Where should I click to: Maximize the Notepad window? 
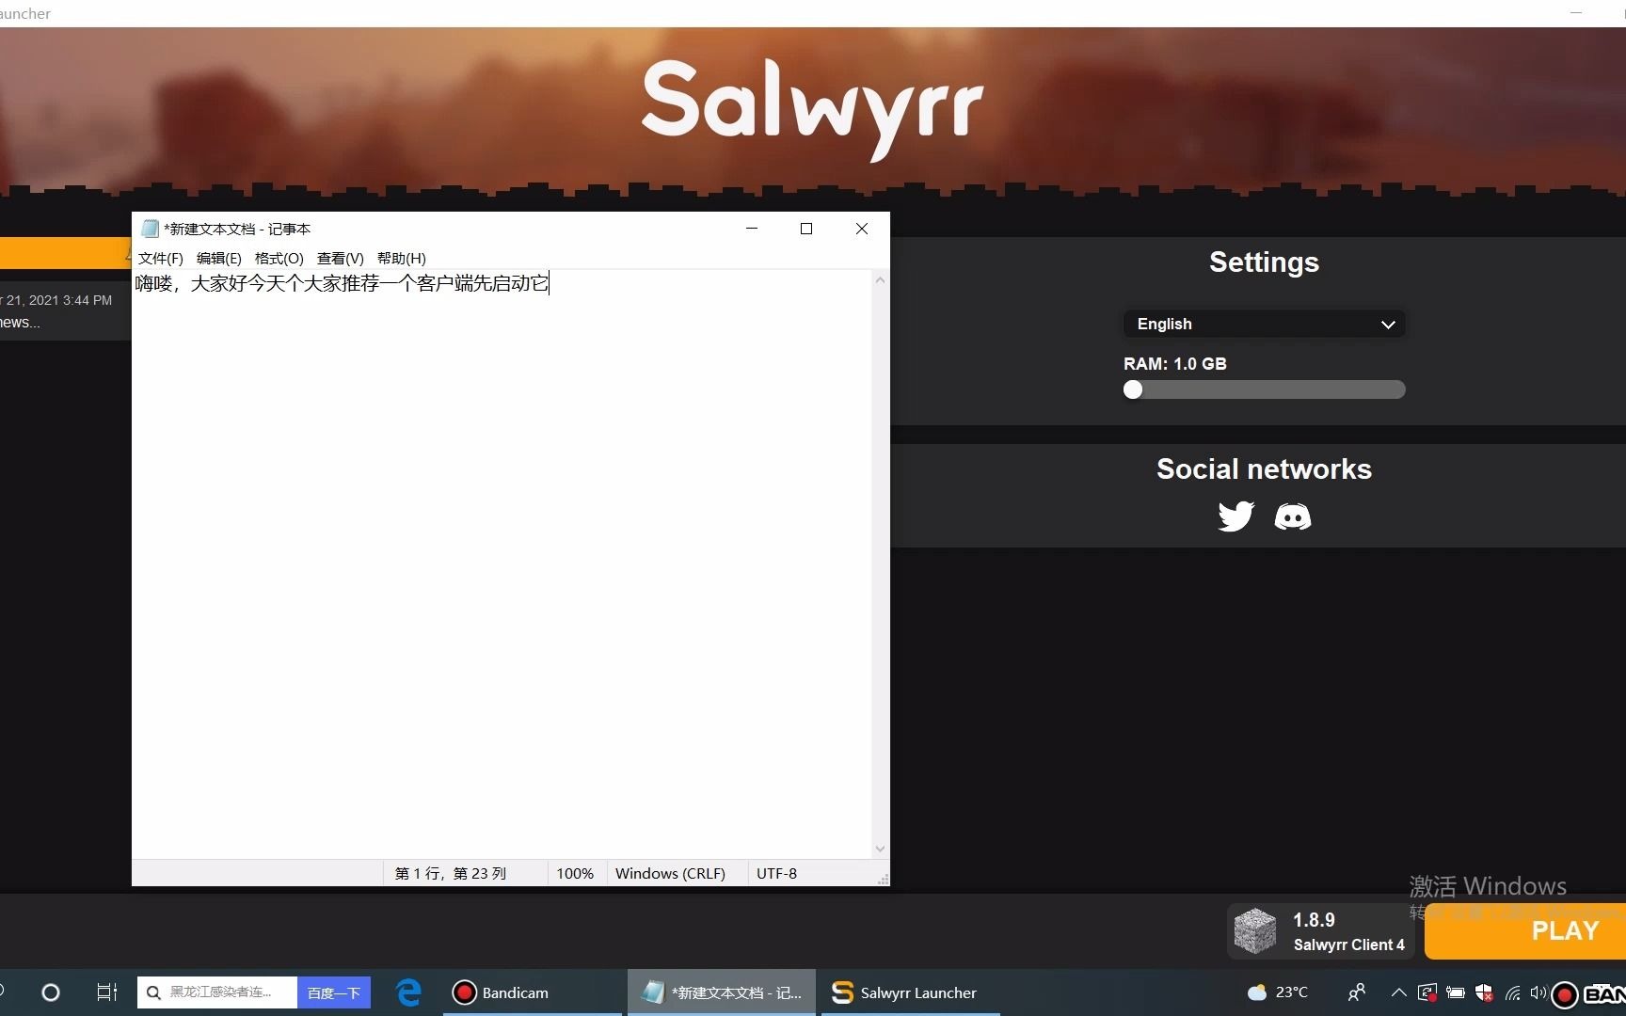806,229
